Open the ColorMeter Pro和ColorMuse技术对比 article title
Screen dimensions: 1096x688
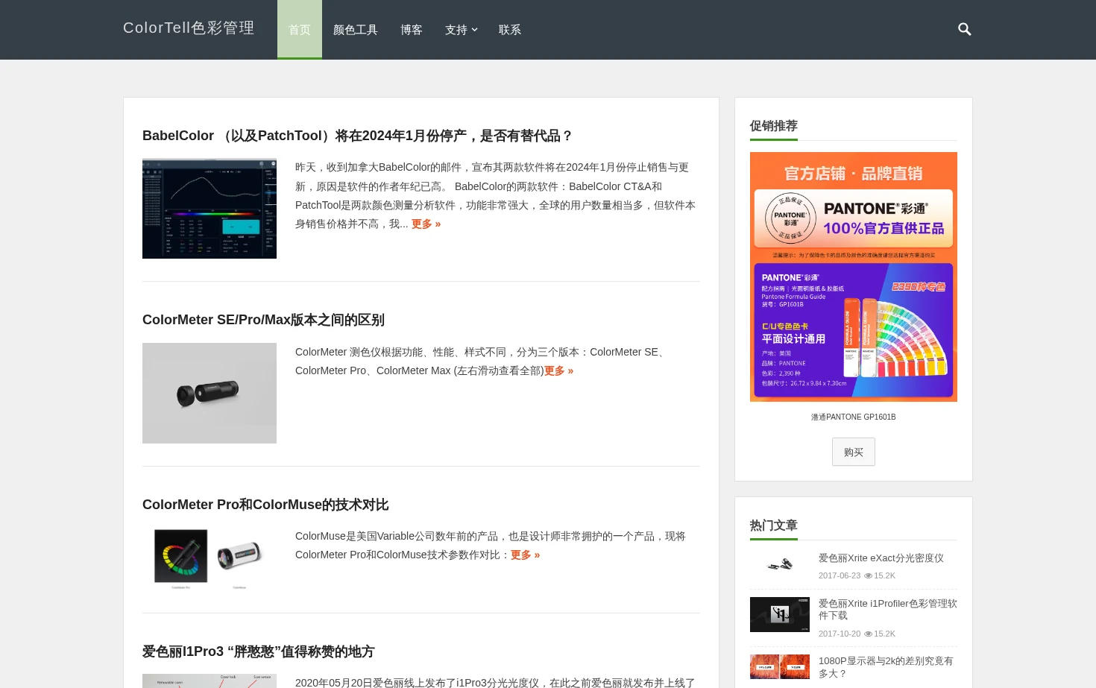click(x=265, y=505)
